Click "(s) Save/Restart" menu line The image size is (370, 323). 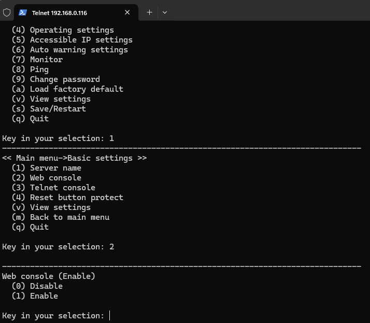tap(49, 109)
